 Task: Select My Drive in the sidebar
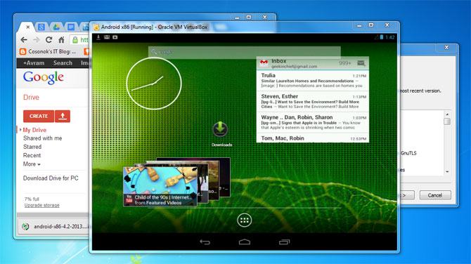(34, 130)
